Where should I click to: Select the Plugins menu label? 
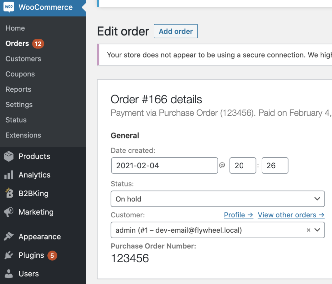31,255
